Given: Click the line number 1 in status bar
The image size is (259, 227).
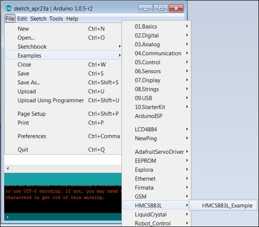Looking at the screenshot, I should point(8,217).
